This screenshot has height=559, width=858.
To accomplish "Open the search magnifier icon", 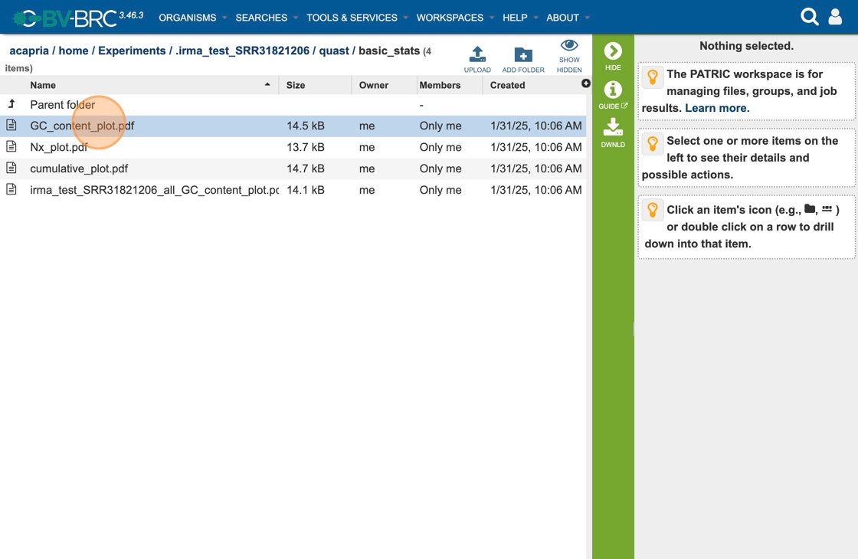I will point(809,17).
